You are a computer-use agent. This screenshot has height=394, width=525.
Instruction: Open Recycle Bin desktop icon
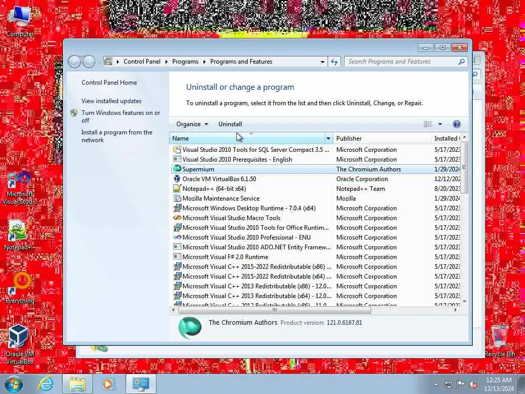500,341
